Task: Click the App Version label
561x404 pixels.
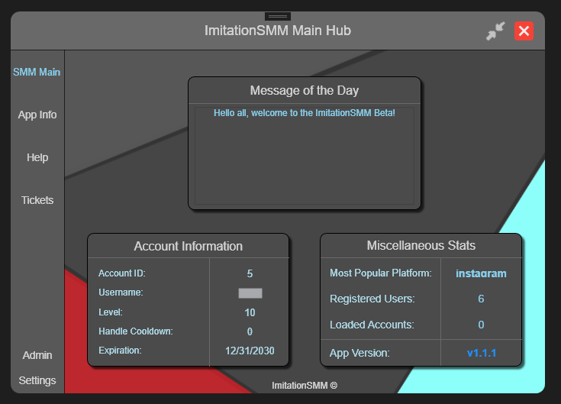Action: point(359,353)
